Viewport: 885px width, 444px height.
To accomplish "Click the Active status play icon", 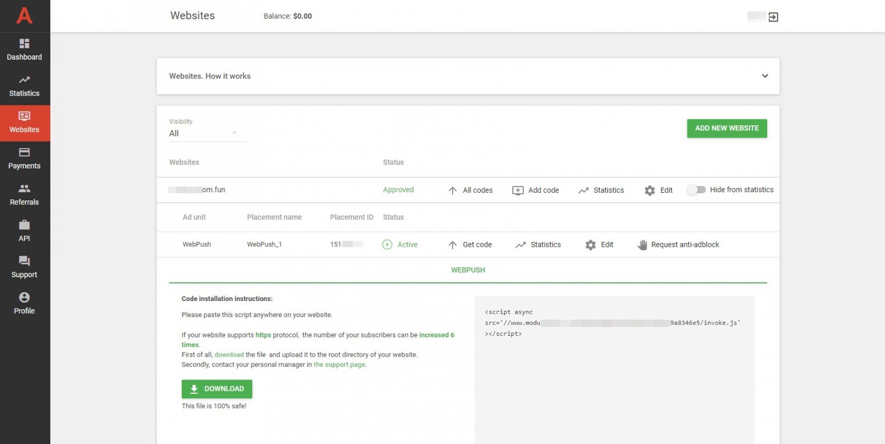I will pyautogui.click(x=387, y=245).
